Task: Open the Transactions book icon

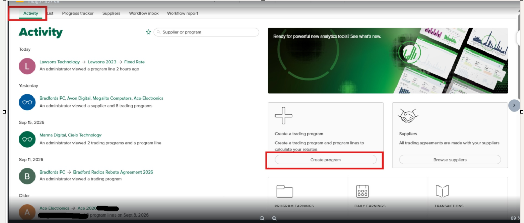Action: (442, 191)
